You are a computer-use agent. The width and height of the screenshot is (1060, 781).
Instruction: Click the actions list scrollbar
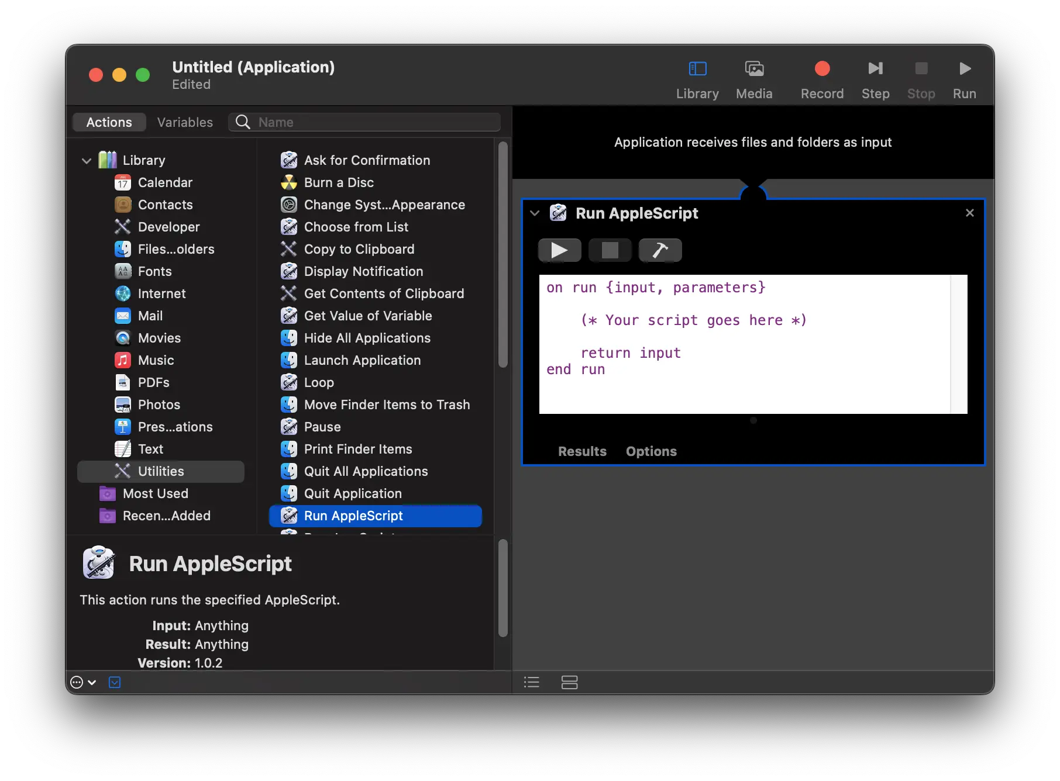coord(503,255)
